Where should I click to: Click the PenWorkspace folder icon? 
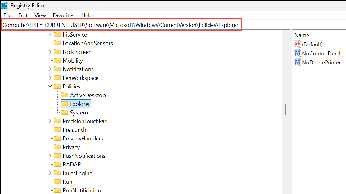point(57,78)
